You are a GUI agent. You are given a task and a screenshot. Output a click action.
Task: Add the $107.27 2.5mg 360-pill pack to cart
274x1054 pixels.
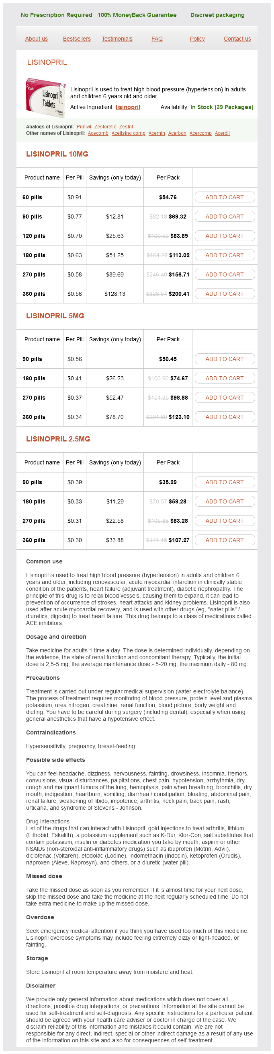pos(225,540)
